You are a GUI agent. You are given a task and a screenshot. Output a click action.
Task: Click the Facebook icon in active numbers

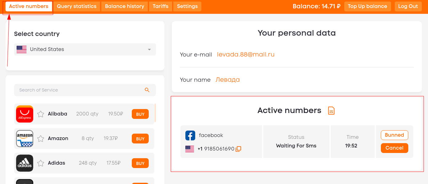point(190,135)
